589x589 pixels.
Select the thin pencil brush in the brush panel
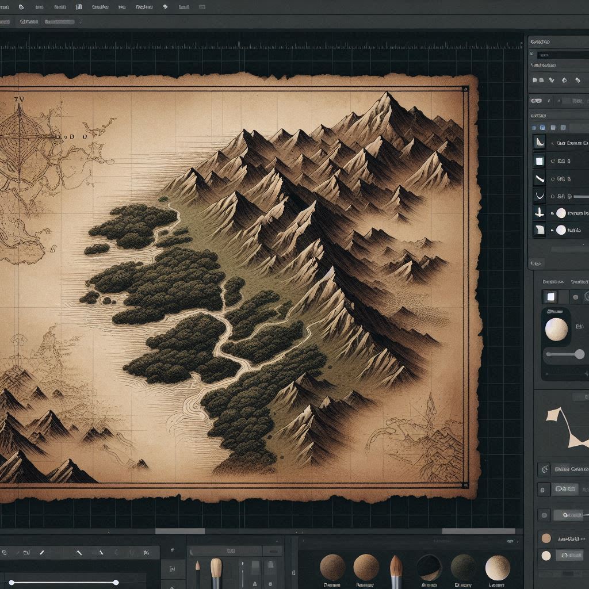click(x=198, y=574)
